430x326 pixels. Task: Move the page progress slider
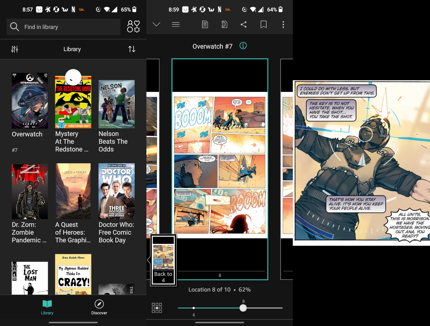click(x=243, y=307)
